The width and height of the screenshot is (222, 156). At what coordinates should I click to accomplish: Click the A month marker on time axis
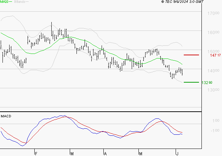pyautogui.click(x=105, y=154)
